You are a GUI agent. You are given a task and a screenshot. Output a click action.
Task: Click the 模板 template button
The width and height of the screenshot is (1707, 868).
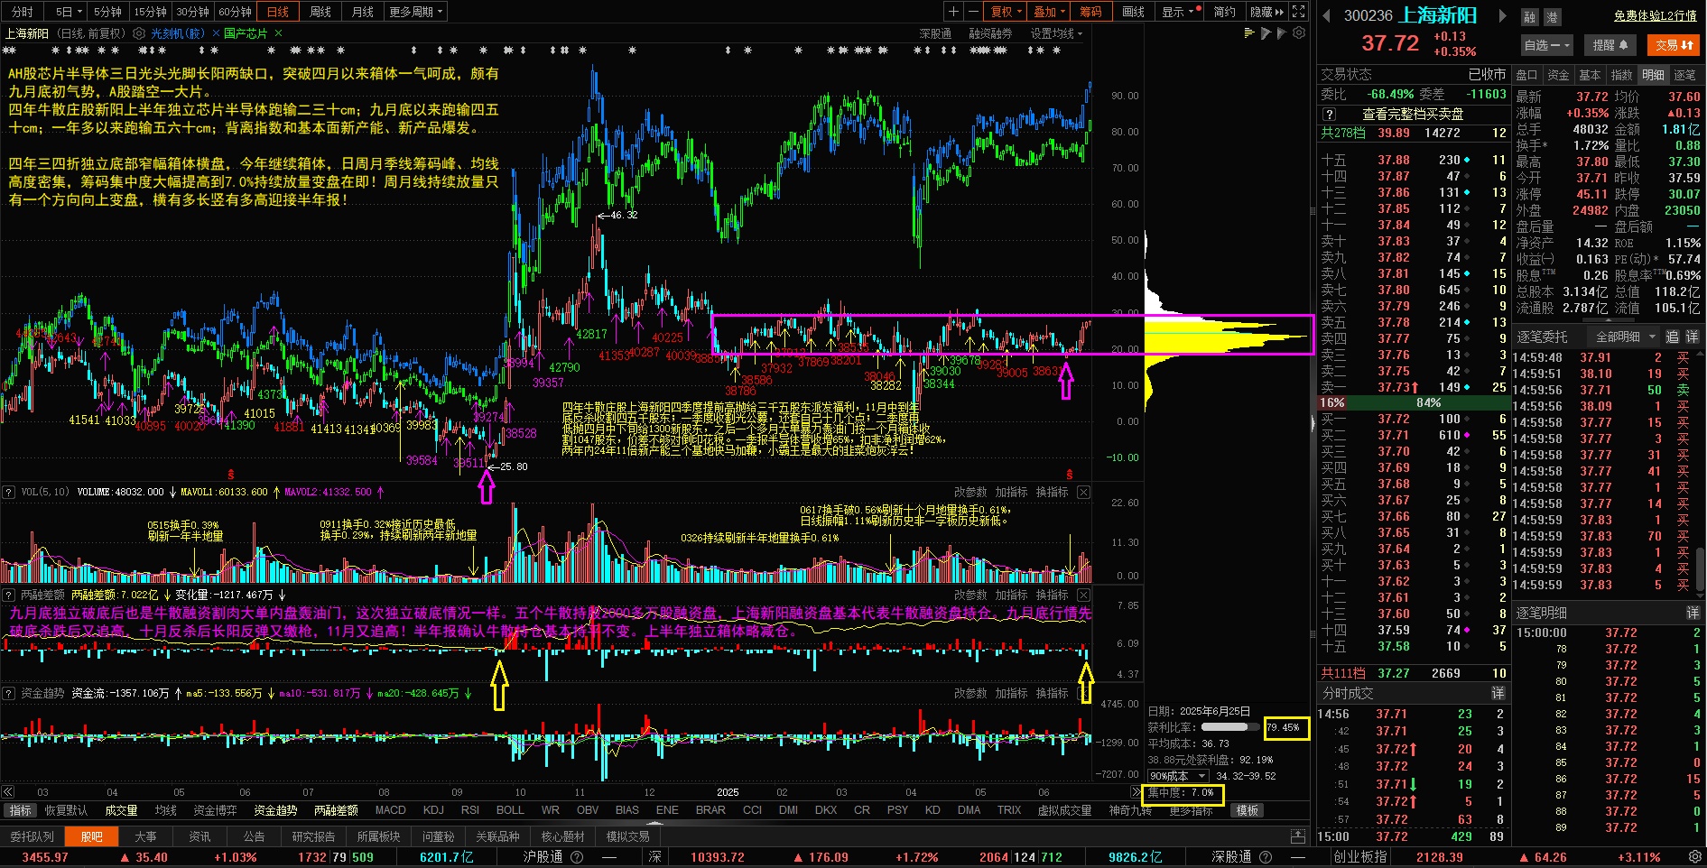[x=1247, y=810]
